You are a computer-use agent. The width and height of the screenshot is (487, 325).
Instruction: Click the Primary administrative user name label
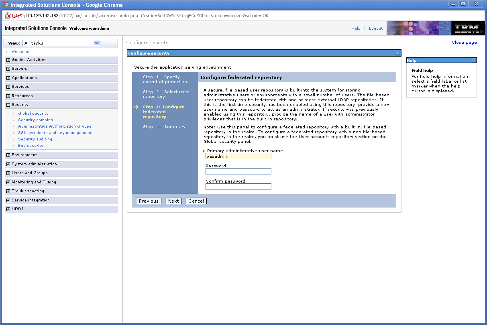click(245, 151)
